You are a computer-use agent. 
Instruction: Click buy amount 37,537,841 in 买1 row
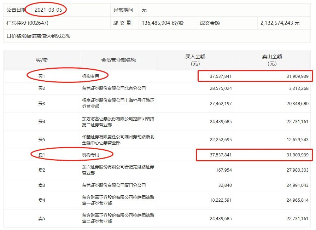[x=221, y=76]
